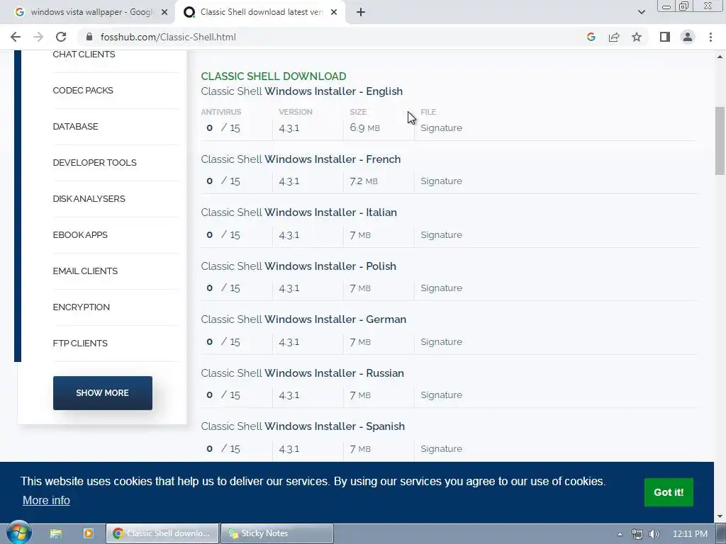Click the Chrome Classic Shell taskbar button
Viewport: 726px width, 544px height.
tap(162, 533)
